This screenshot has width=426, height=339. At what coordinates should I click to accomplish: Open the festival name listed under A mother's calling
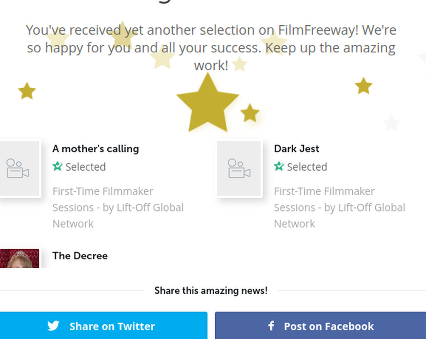click(x=118, y=207)
